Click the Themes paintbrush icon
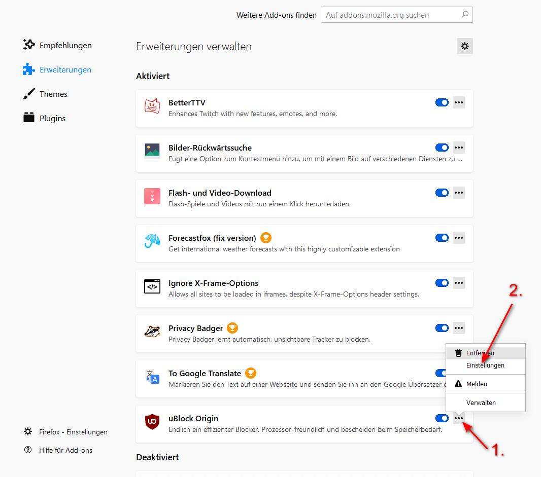Screen dimensions: 541x477 pos(29,94)
